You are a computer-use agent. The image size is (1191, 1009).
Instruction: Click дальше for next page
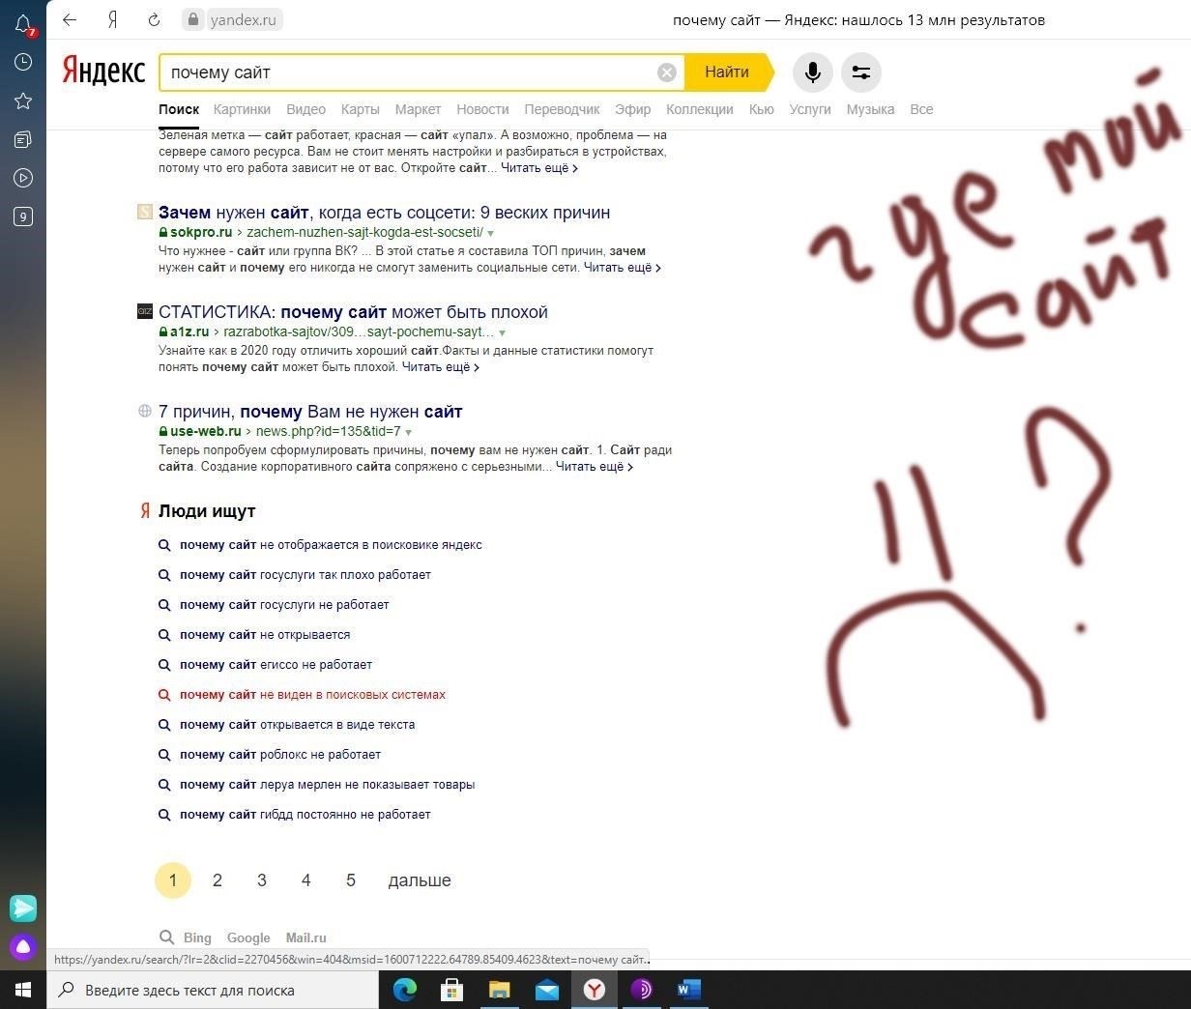[x=420, y=880]
